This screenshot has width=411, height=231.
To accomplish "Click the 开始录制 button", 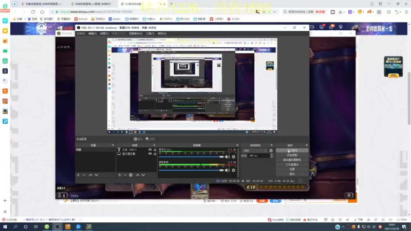I will tap(292, 156).
